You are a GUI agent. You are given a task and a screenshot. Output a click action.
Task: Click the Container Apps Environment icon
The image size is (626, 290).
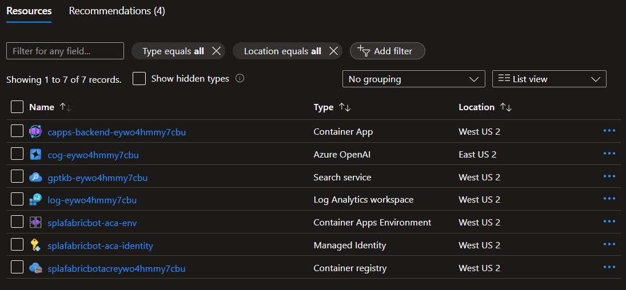click(x=35, y=223)
